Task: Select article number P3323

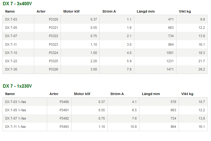Action: 53,44
